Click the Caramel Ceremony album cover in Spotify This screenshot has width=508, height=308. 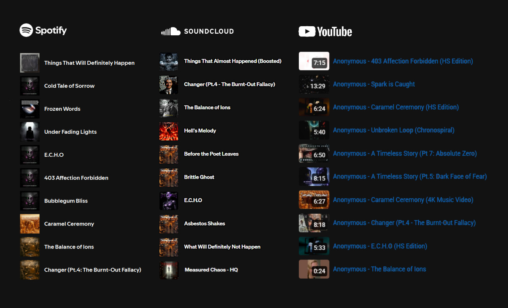coord(30,224)
